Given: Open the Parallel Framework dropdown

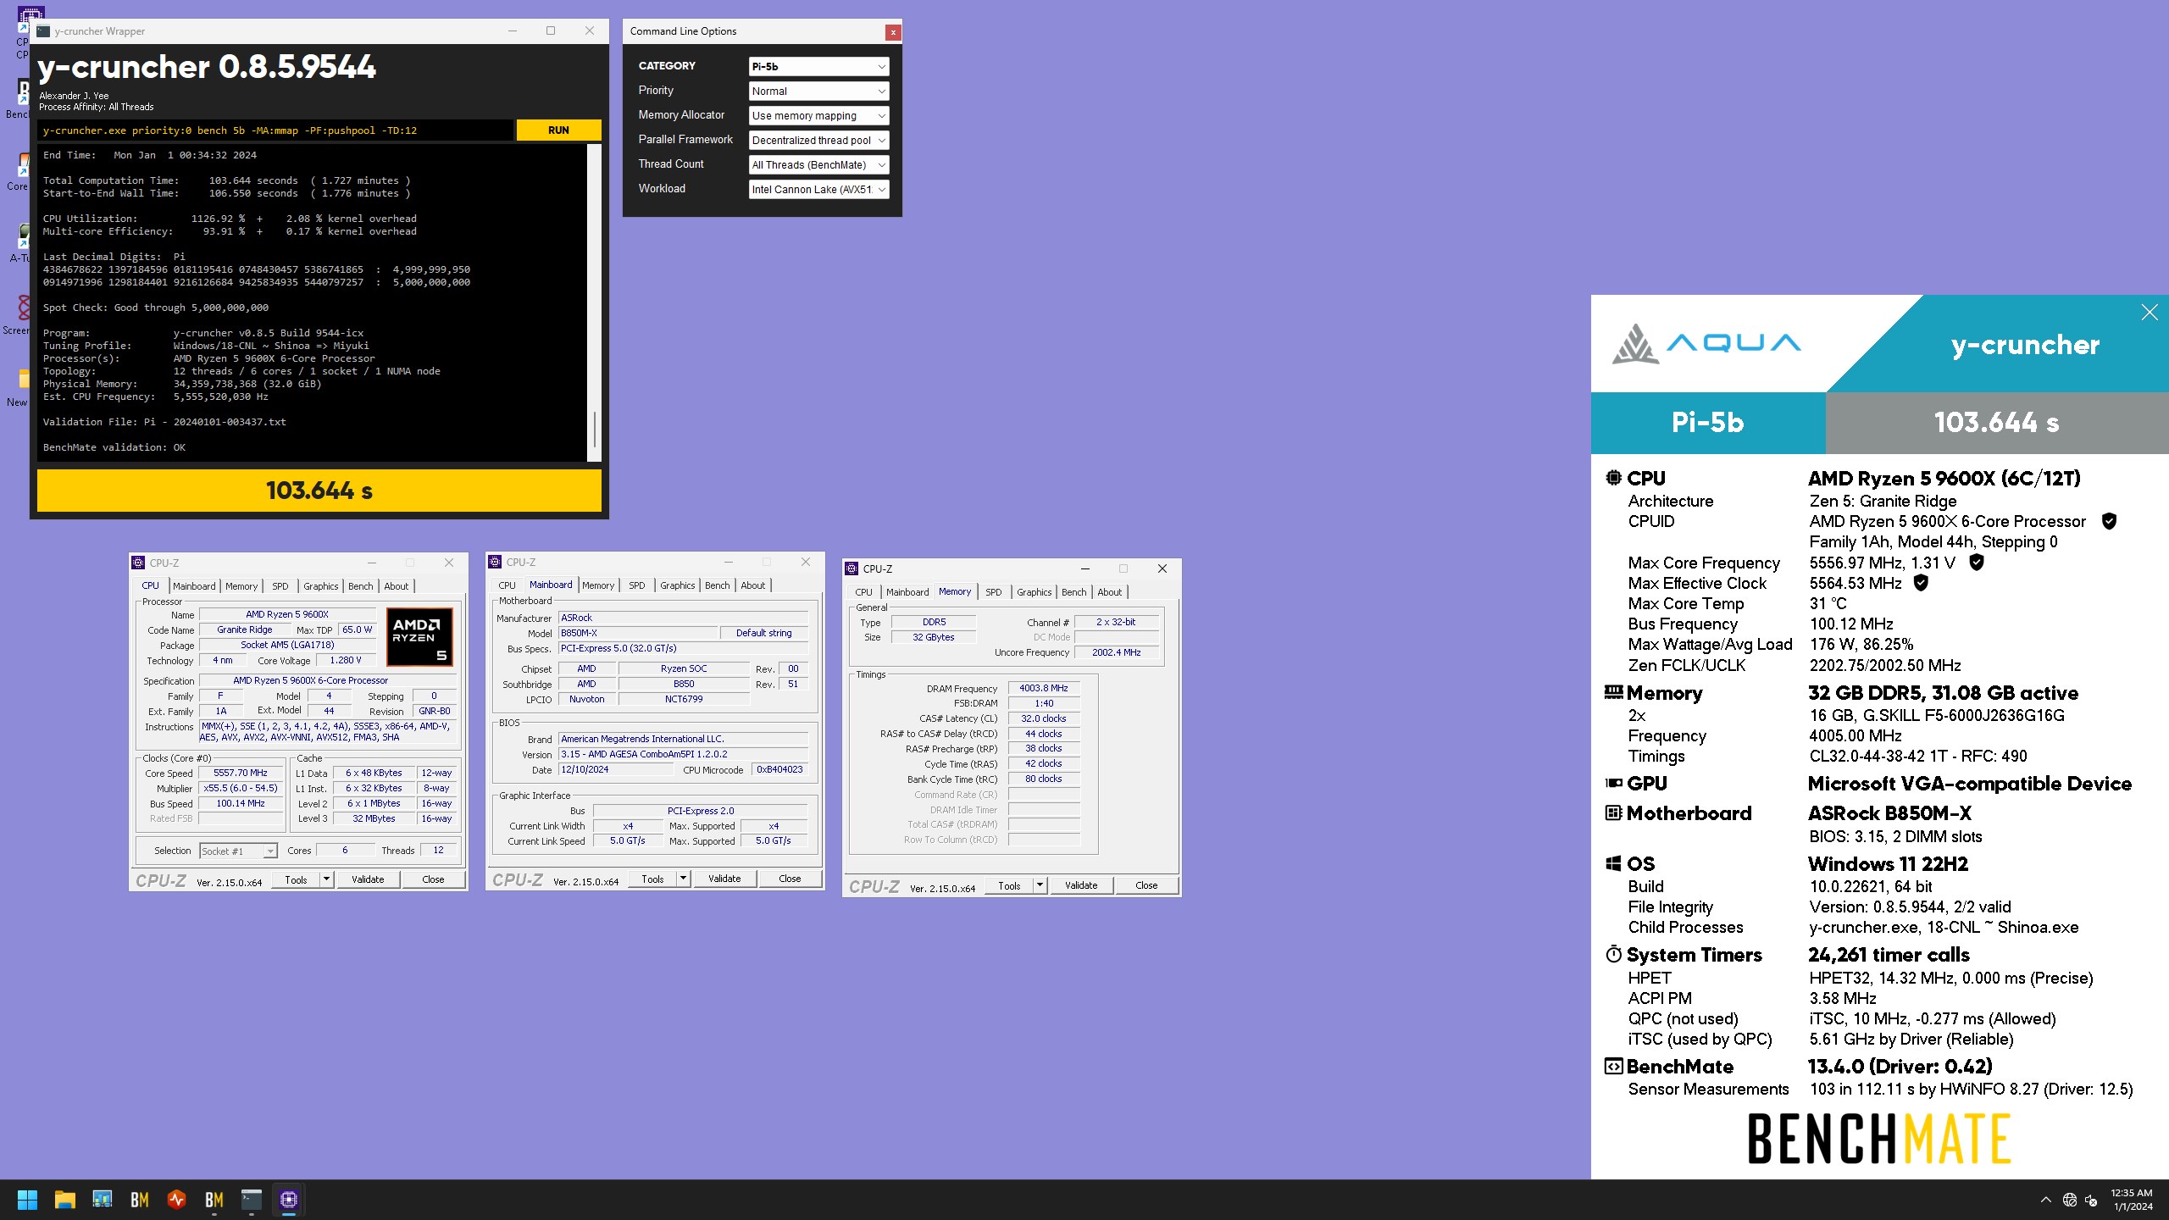Looking at the screenshot, I should [818, 140].
